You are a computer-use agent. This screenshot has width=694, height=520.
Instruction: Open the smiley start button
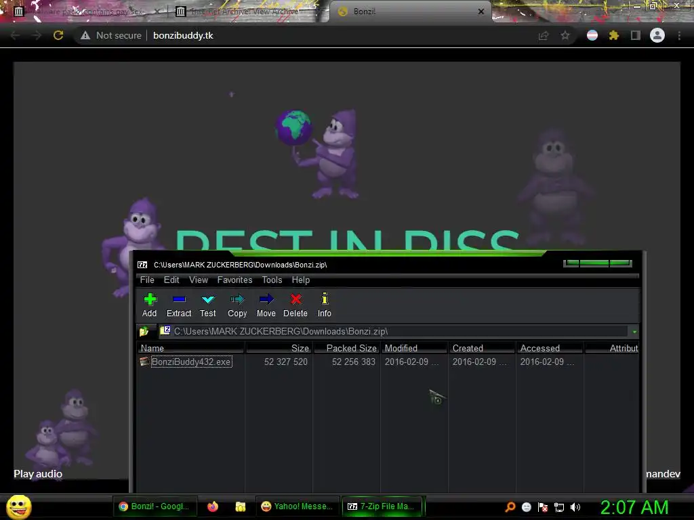(18, 506)
